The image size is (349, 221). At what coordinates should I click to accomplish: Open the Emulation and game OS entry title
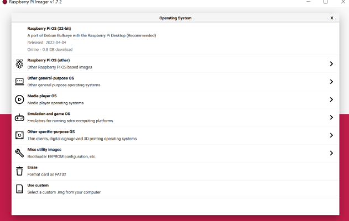coord(49,114)
